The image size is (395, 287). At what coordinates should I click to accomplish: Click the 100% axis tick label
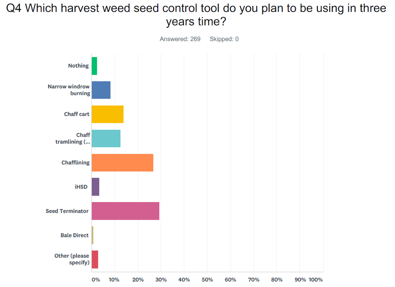point(315,279)
